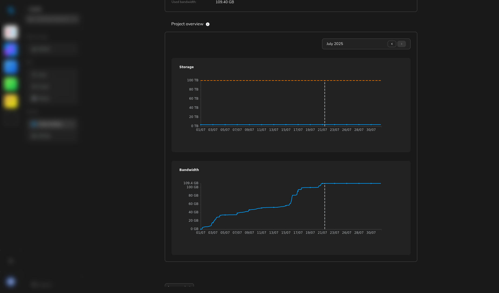499x293 pixels.
Task: Click the 40 TB axis label
Action: tap(194, 108)
